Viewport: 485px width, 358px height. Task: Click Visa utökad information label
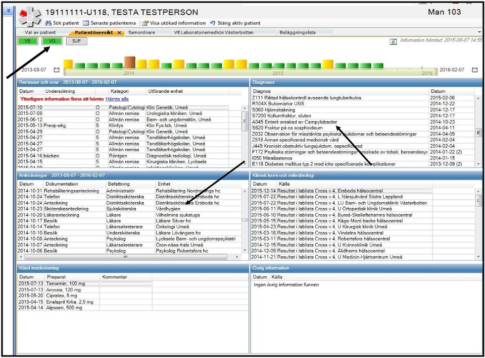[x=178, y=23]
